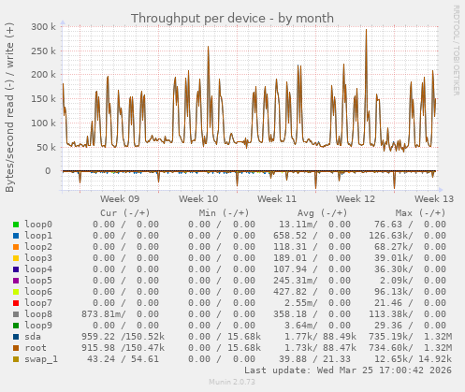Viewport: 465px width, 392px height.
Task: Select the sda legend label
Action: (33, 337)
